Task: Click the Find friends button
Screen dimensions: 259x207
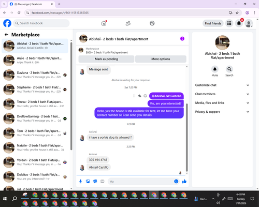Action: 213,23
